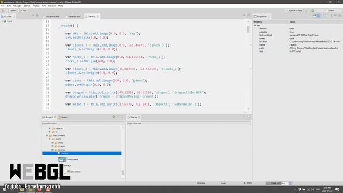Click line 31 dragon sprite code
Image resolution: width=343 pixels, height=193 pixels.
click(136, 93)
